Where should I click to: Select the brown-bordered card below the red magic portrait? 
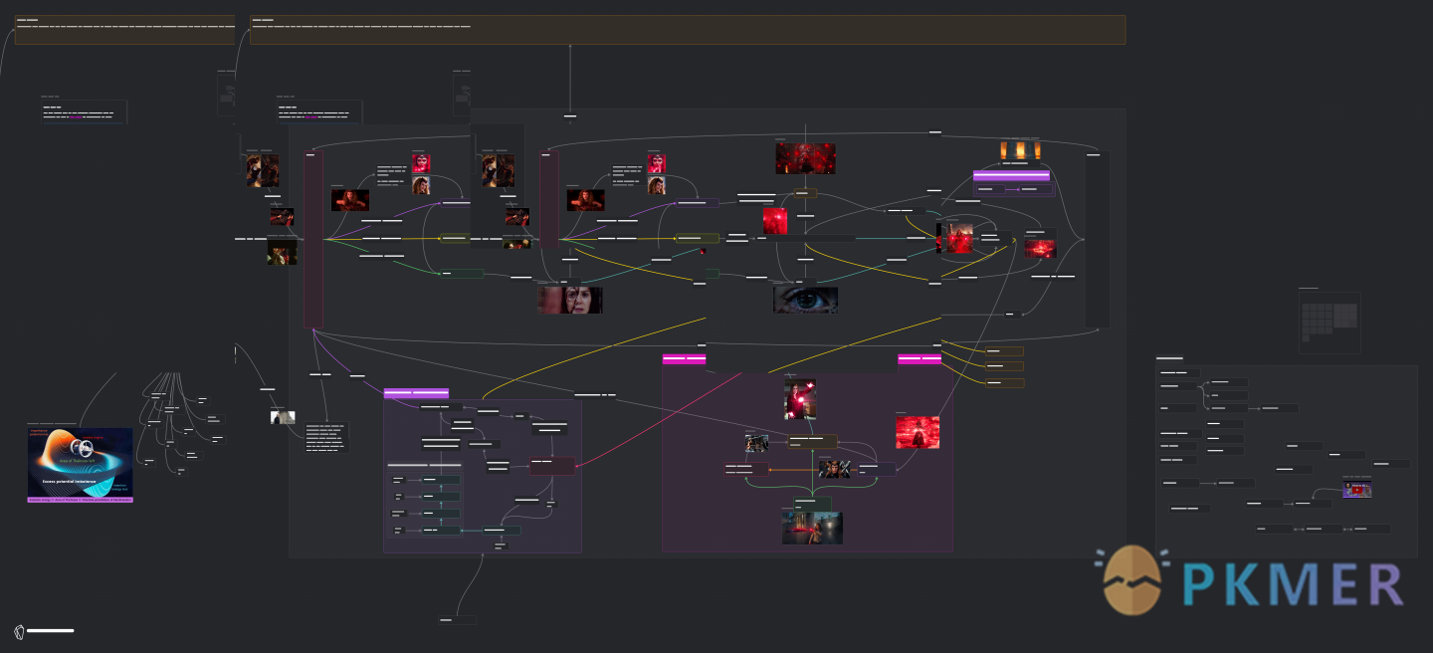(x=813, y=441)
